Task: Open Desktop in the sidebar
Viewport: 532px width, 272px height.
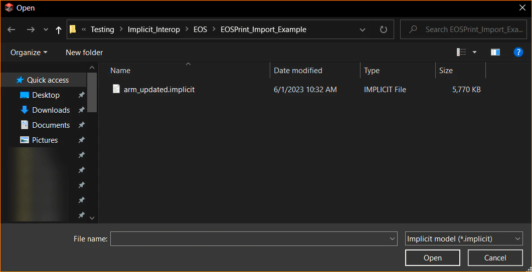Action: [46, 95]
